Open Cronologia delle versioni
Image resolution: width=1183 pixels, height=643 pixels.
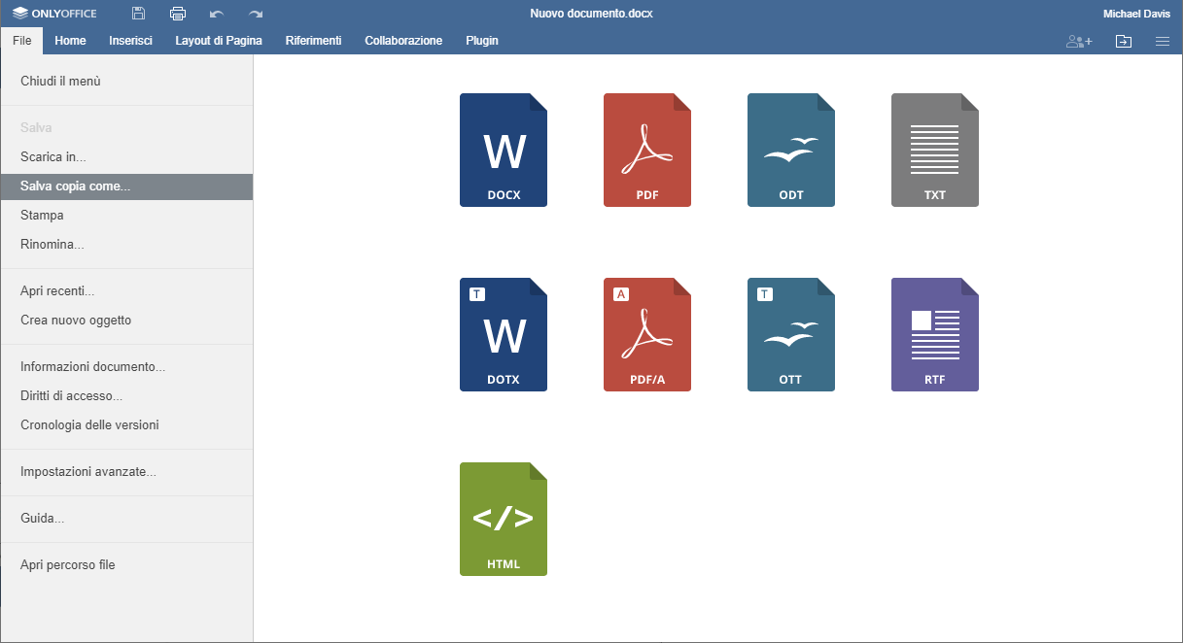[89, 425]
